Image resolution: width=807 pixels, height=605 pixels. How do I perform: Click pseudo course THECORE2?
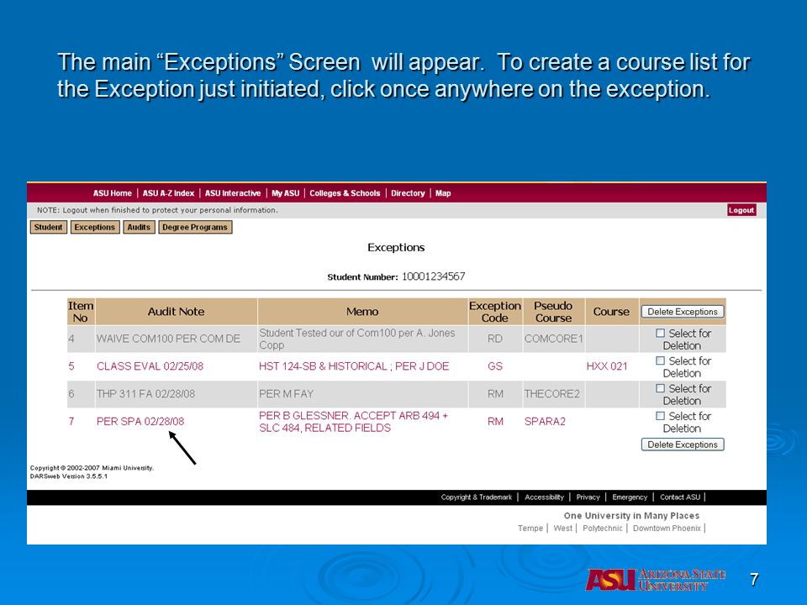(x=551, y=394)
